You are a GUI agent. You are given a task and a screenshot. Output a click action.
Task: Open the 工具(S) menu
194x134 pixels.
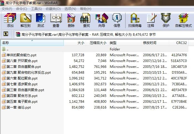point(36,9)
